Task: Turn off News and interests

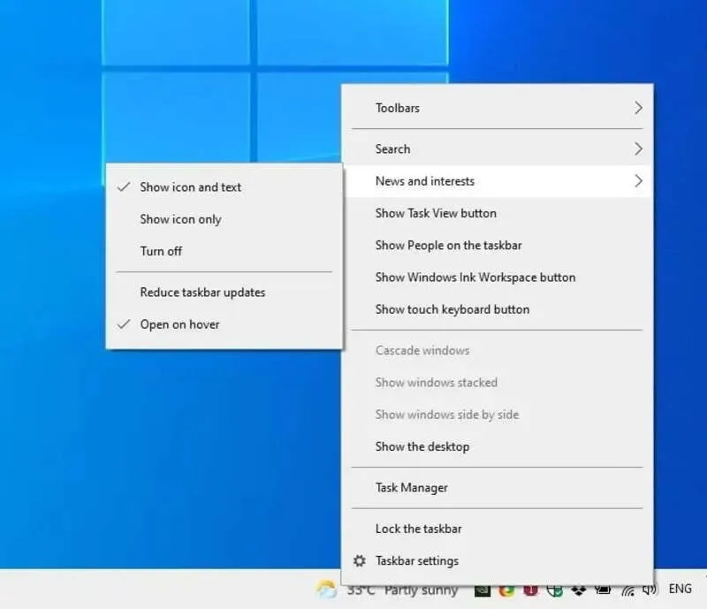Action: 161,251
